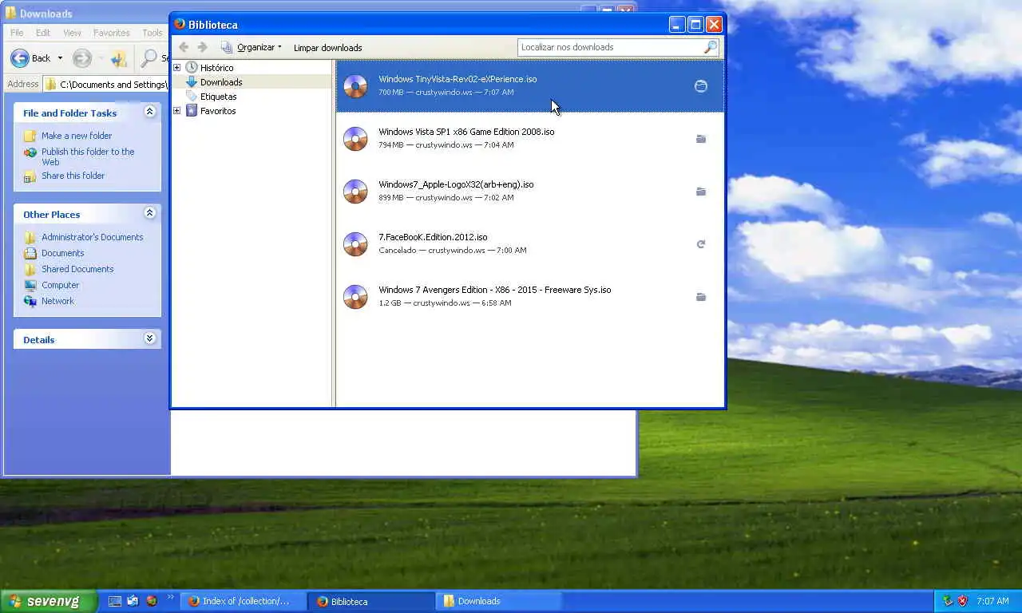Image resolution: width=1022 pixels, height=613 pixels.
Task: Collapse File and Folder Tasks panel
Action: pos(149,112)
